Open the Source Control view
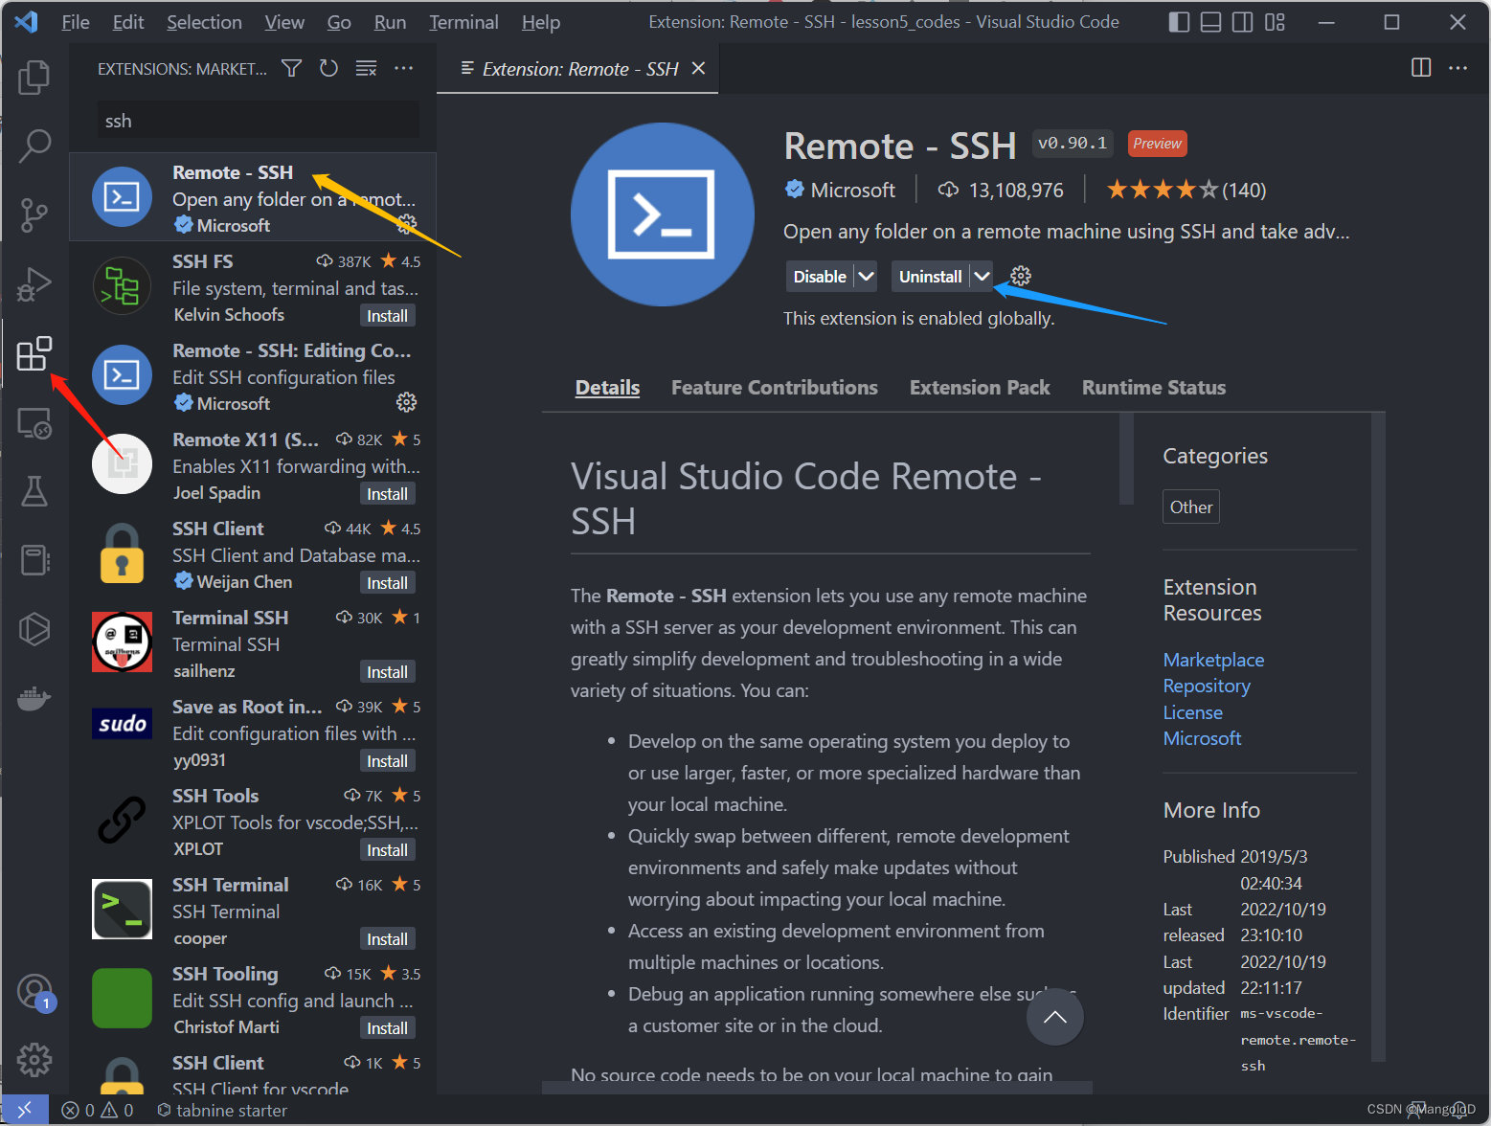Image resolution: width=1491 pixels, height=1126 pixels. (x=34, y=215)
